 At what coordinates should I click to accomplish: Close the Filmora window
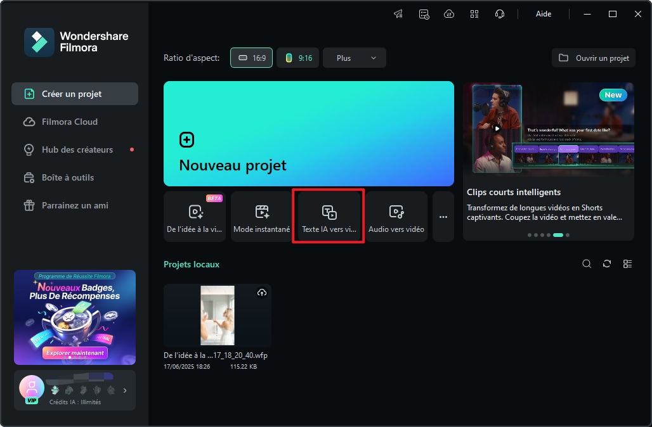coord(638,14)
